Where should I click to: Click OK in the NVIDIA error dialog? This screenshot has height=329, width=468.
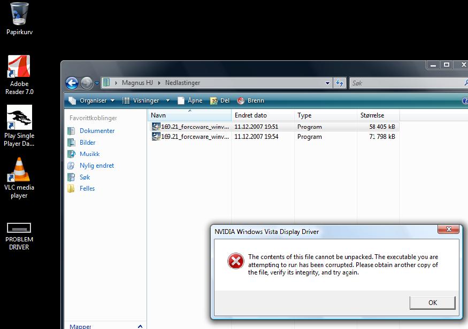click(x=433, y=303)
